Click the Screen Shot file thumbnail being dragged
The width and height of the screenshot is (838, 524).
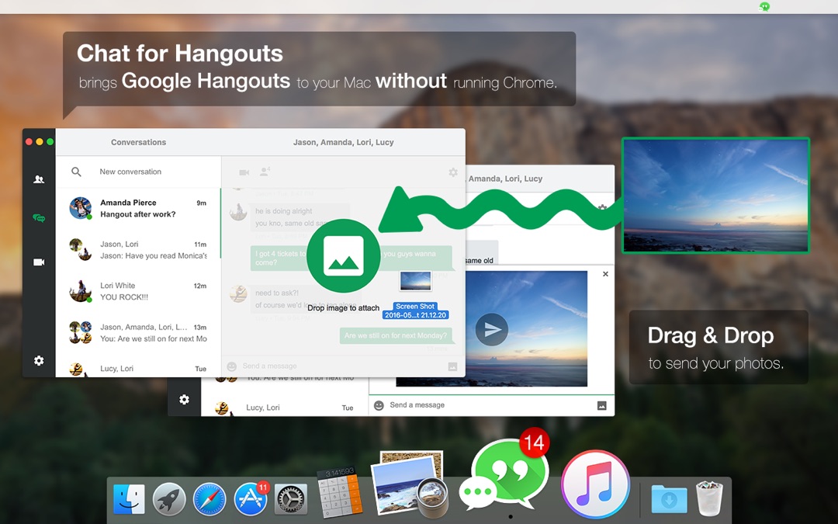(x=415, y=281)
